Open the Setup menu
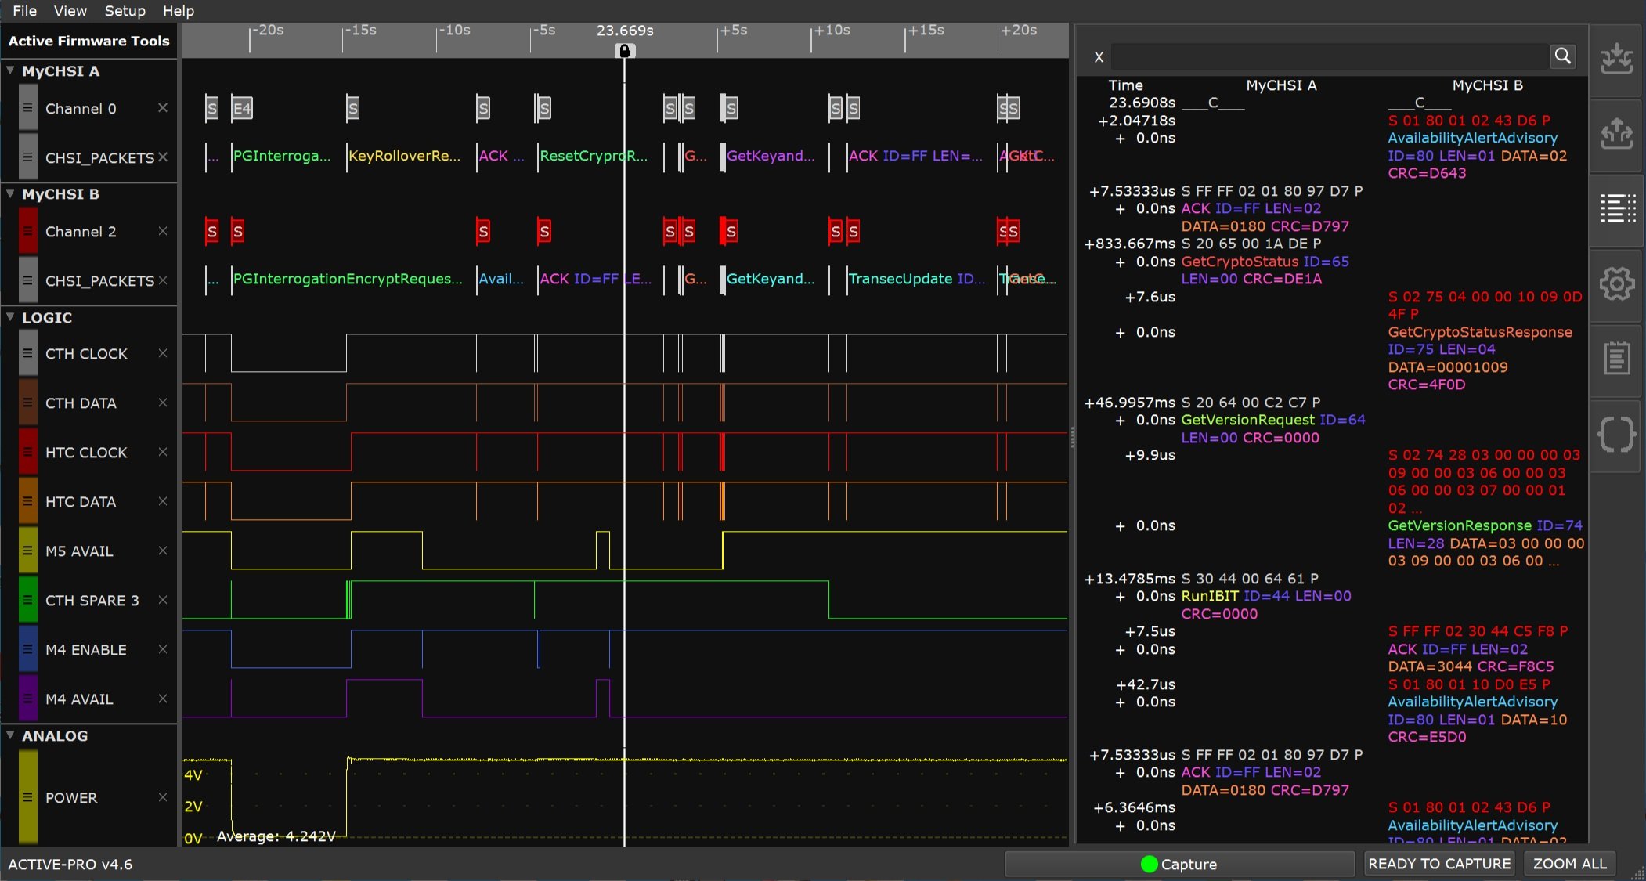The height and width of the screenshot is (881, 1646). pos(125,11)
